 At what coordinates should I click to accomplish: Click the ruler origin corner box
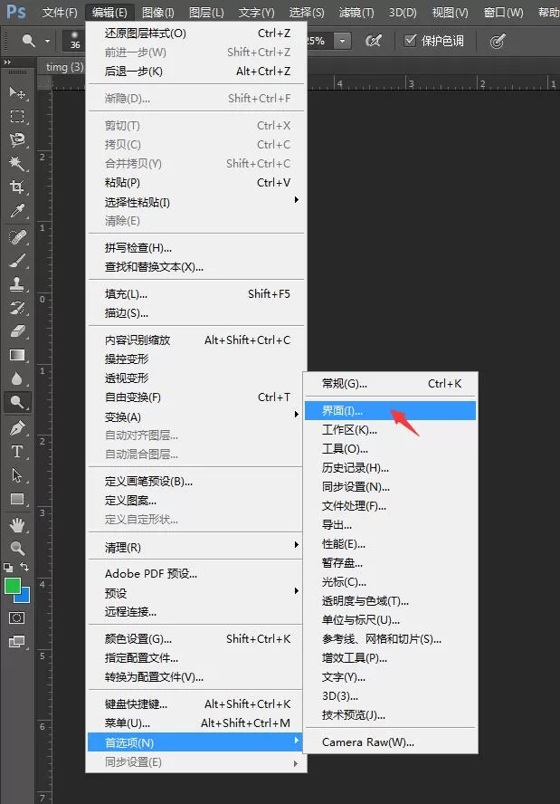coord(44,82)
